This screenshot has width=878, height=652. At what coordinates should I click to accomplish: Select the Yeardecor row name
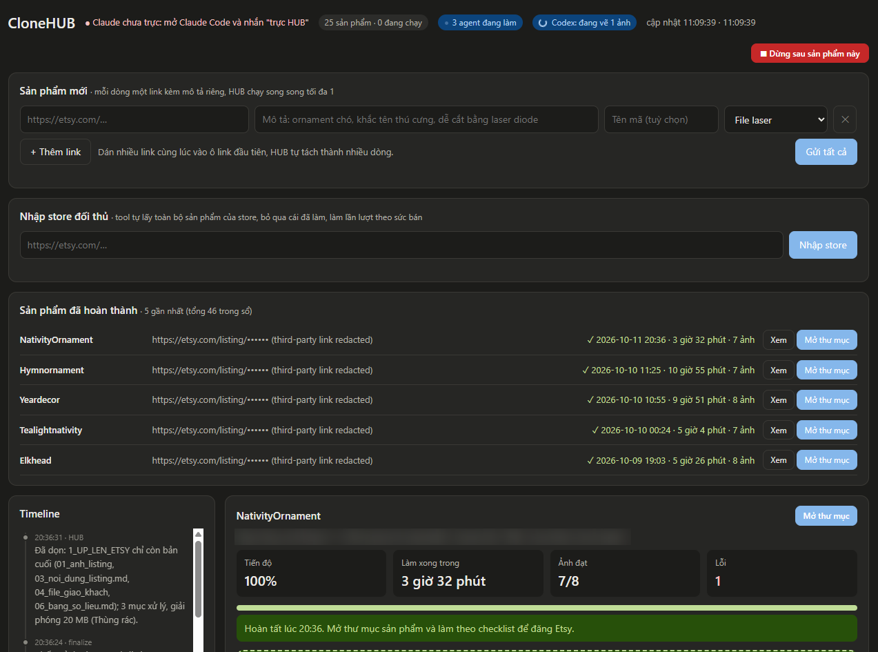click(x=40, y=400)
